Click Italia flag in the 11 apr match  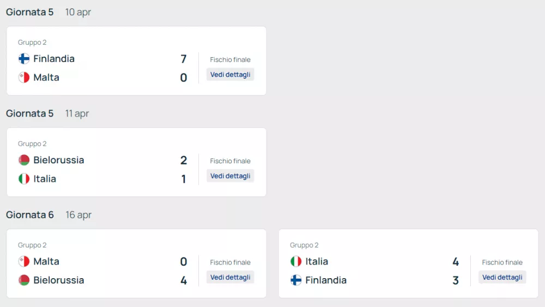tap(24, 179)
